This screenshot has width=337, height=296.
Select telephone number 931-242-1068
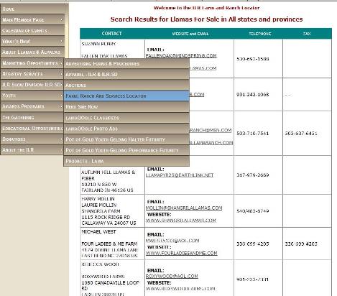[253, 95]
